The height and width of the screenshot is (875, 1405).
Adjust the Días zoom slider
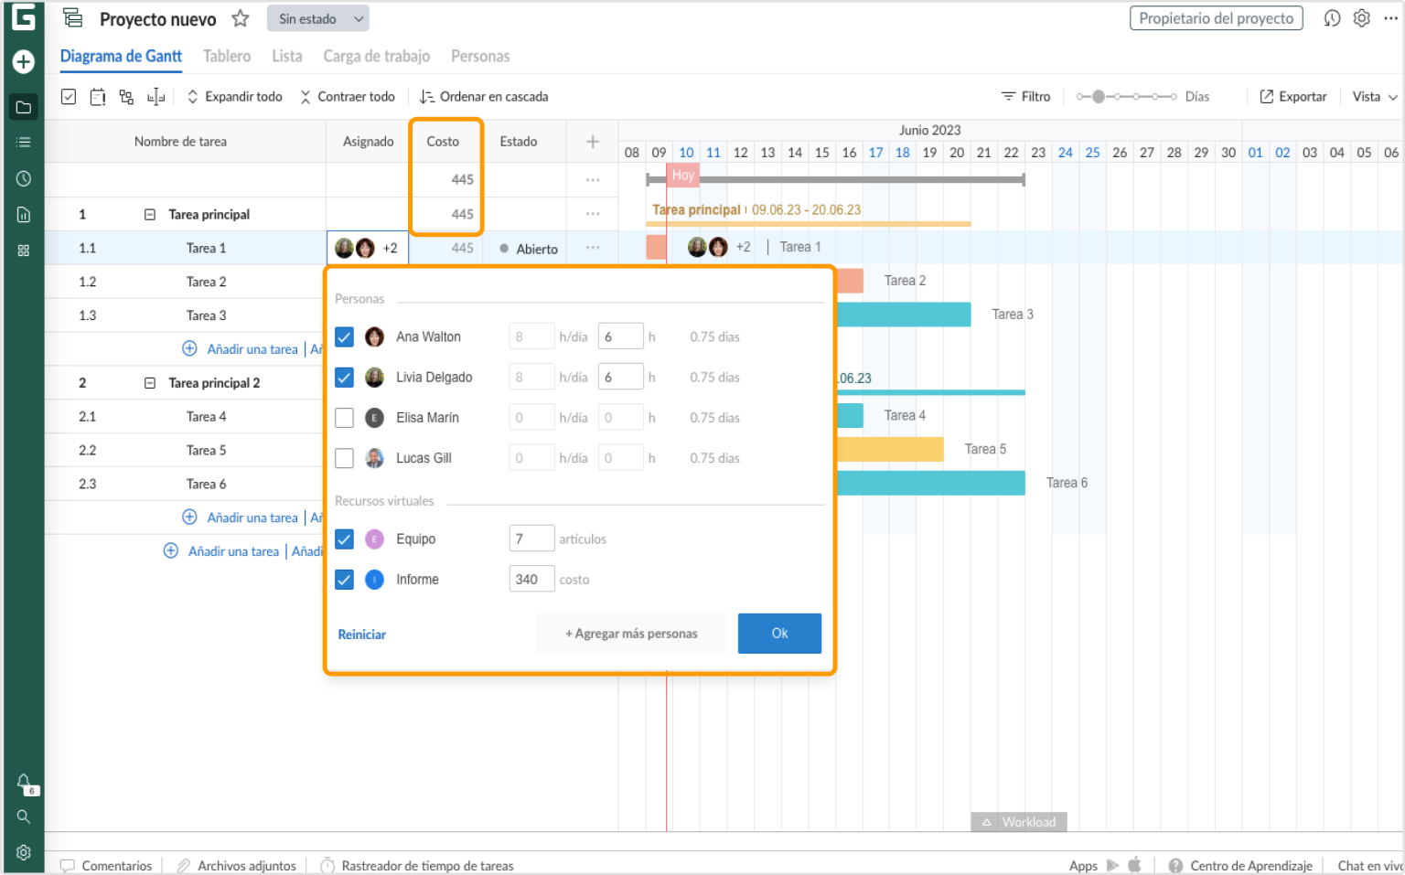[x=1126, y=97]
